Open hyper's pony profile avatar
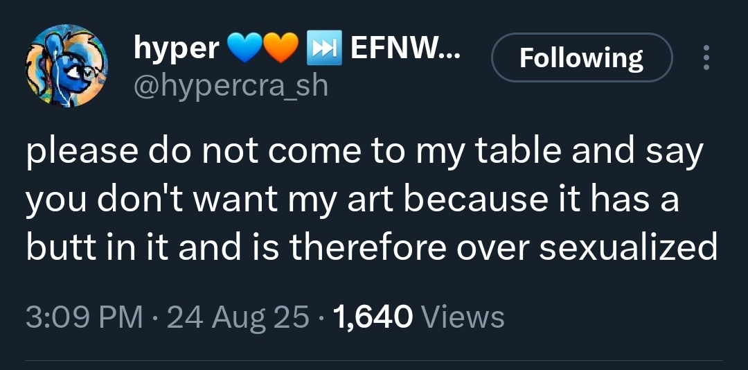The image size is (748, 370). 67,67
